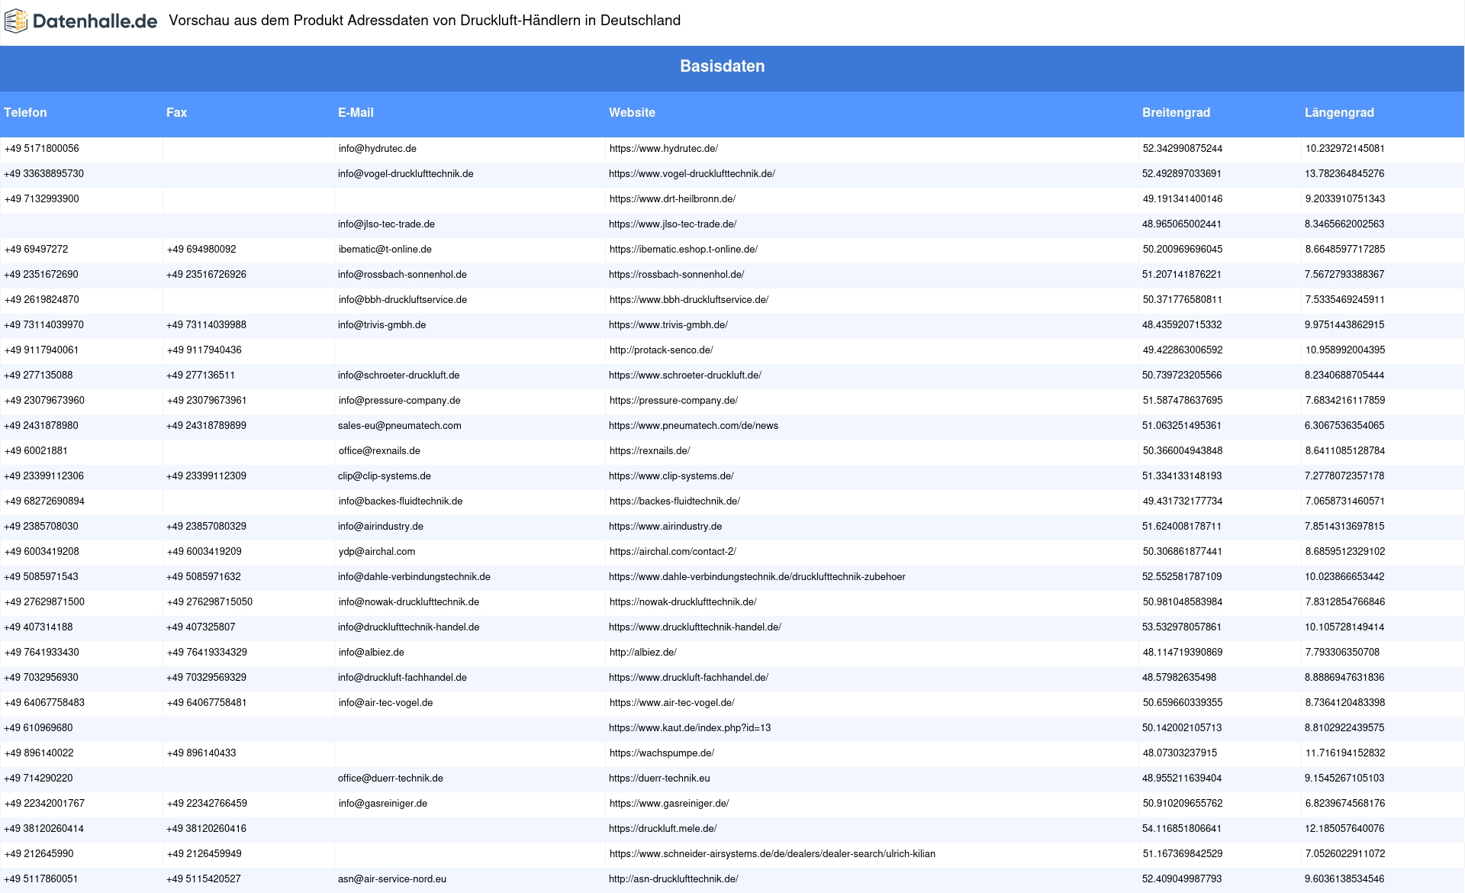The height and width of the screenshot is (893, 1465).
Task: Click the Basisdaten section heading
Action: point(723,66)
